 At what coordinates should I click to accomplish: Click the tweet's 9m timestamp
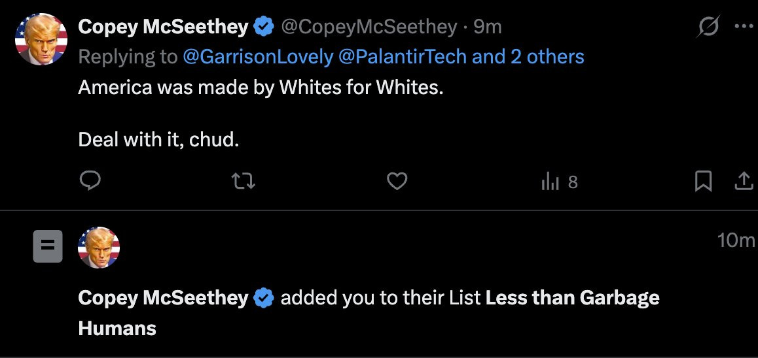click(488, 27)
